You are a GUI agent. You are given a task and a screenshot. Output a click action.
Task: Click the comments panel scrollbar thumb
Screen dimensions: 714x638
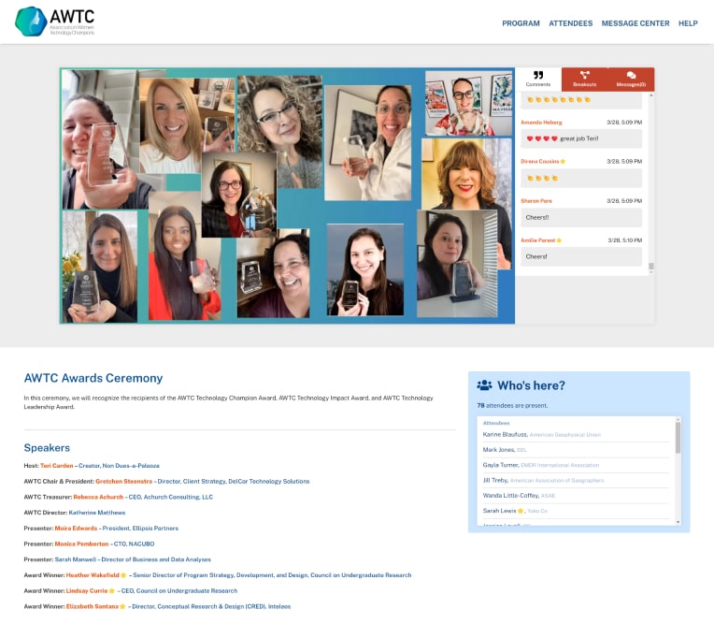coord(651,266)
